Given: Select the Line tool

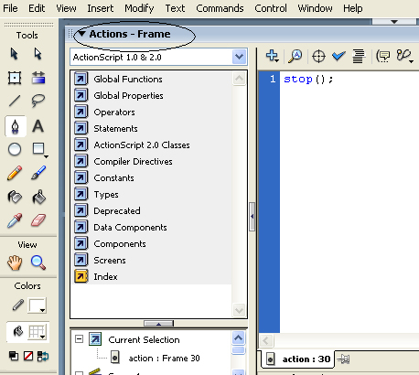Looking at the screenshot, I should point(15,101).
